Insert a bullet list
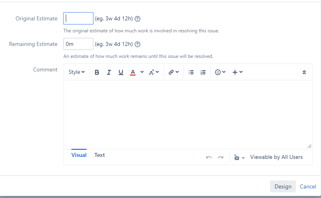The width and height of the screenshot is (321, 198). [x=191, y=72]
